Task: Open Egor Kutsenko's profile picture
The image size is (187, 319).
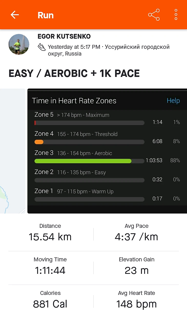Action: (x=19, y=44)
